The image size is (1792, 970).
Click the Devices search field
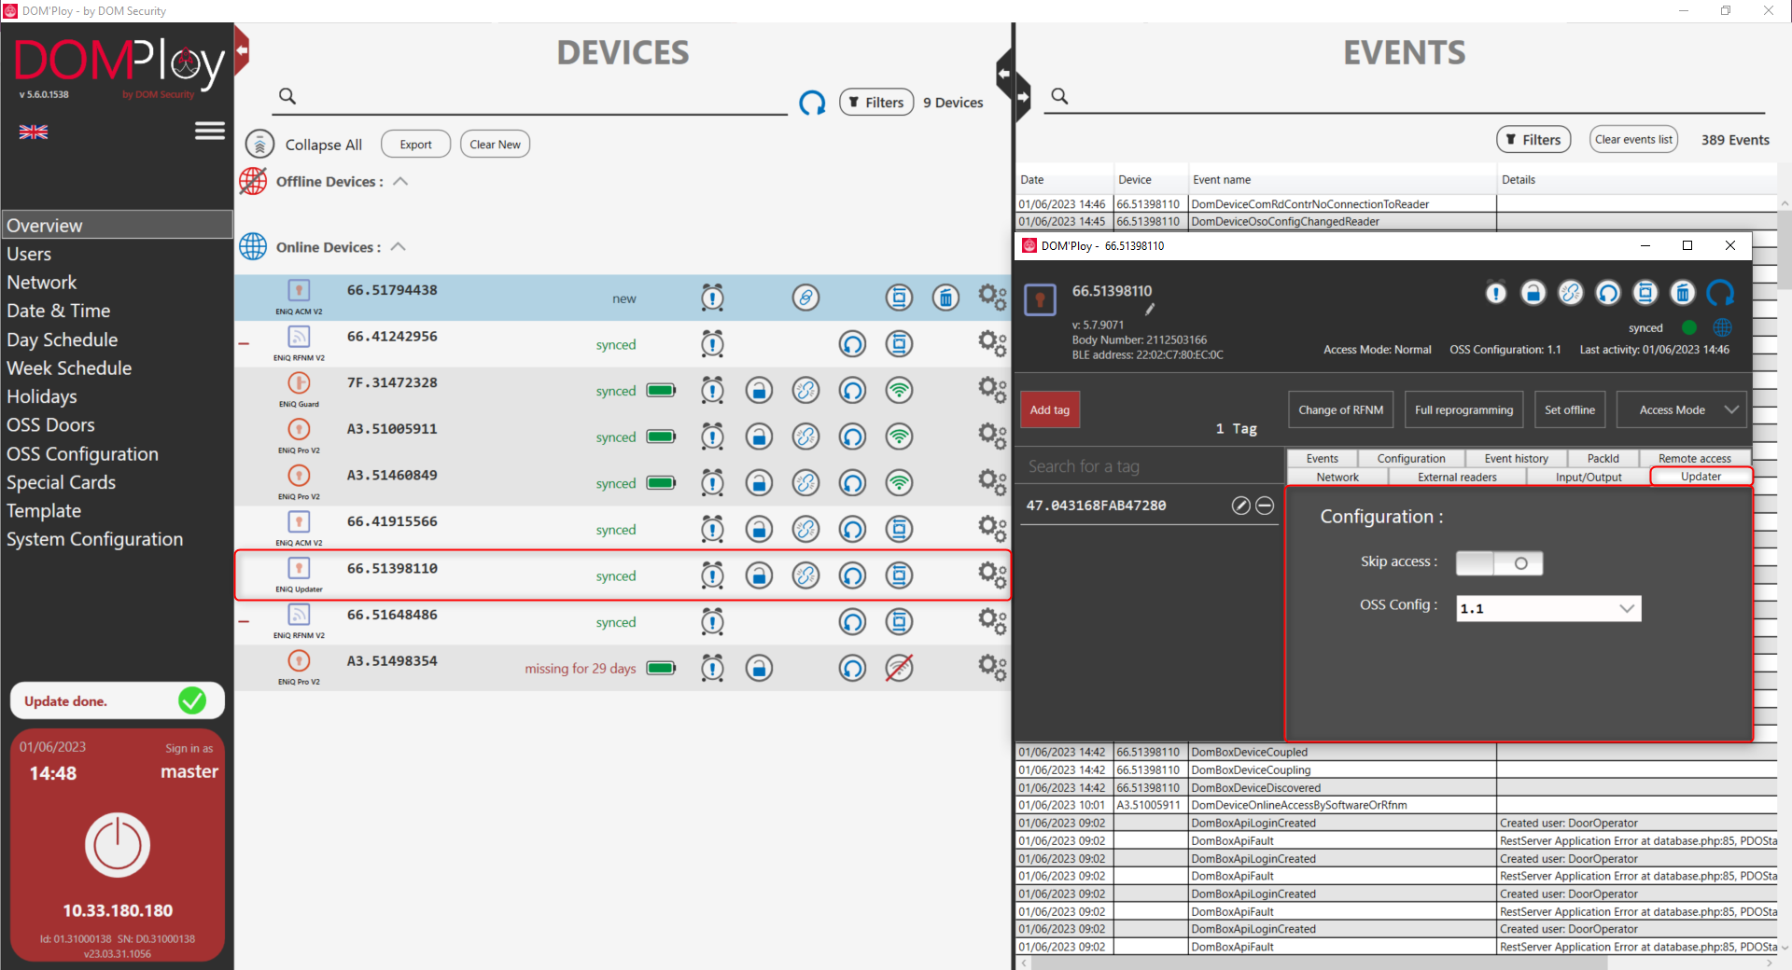(532, 97)
